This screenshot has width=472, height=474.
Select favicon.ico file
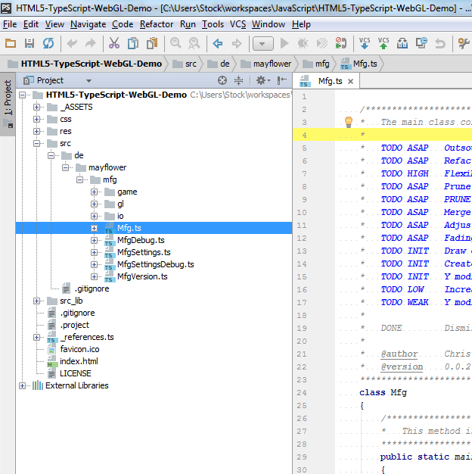point(79,349)
